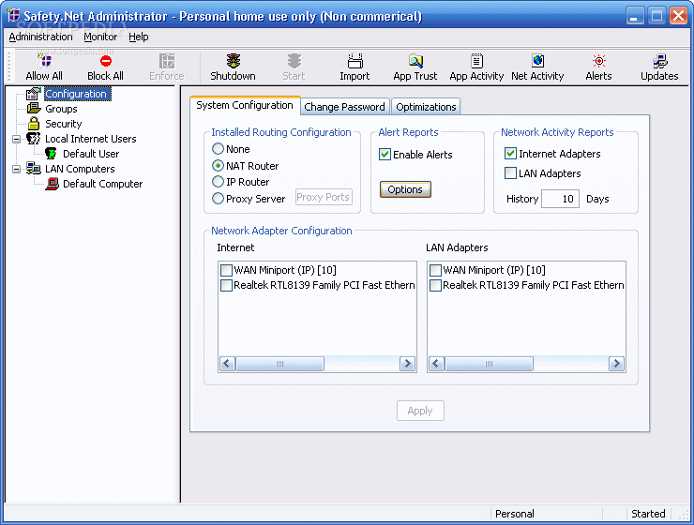Click Internet list horizontal scrollbar thumb

tap(279, 364)
